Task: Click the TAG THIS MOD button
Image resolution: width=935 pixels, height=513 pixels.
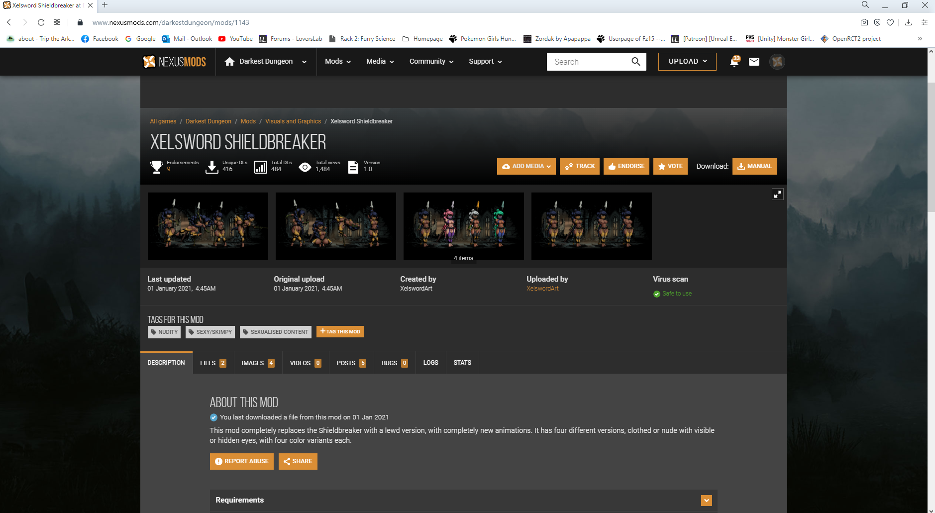Action: [x=340, y=332]
